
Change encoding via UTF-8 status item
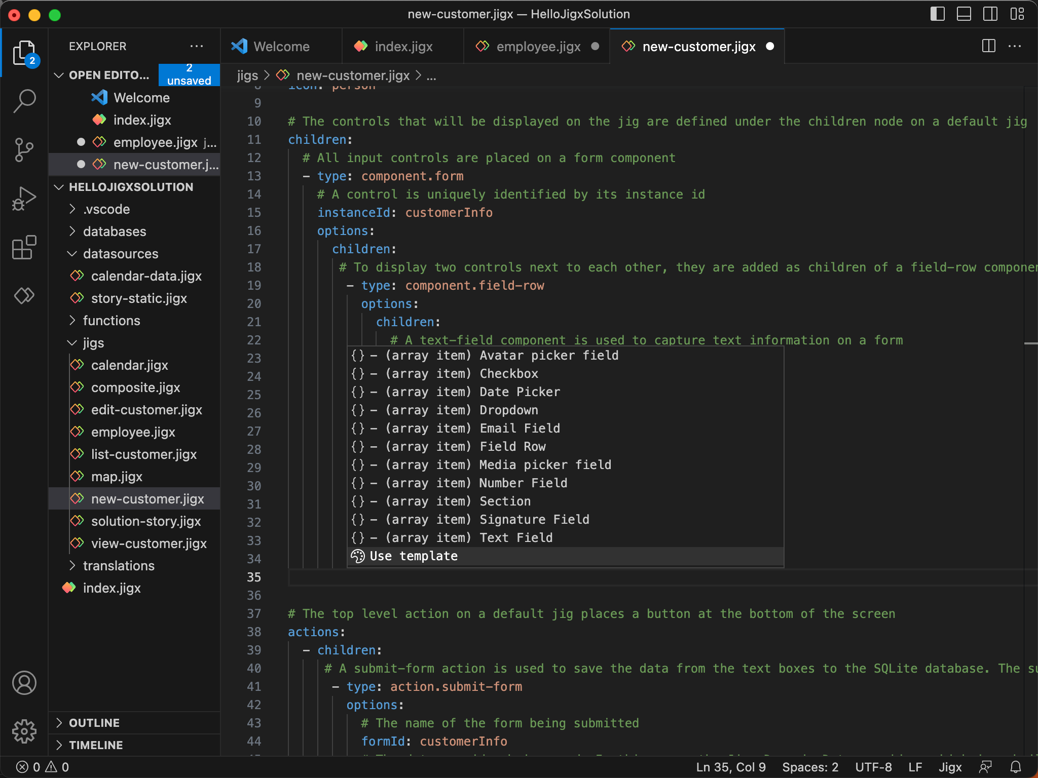[x=874, y=767]
